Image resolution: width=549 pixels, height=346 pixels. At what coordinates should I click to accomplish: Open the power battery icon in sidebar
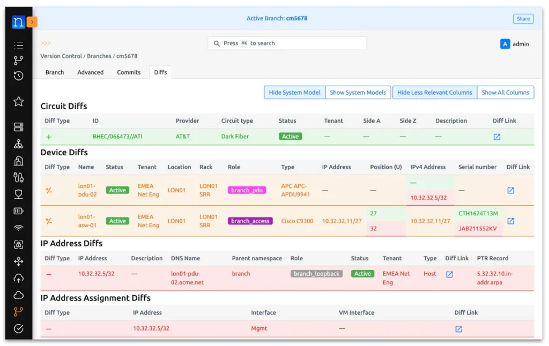coord(18,211)
